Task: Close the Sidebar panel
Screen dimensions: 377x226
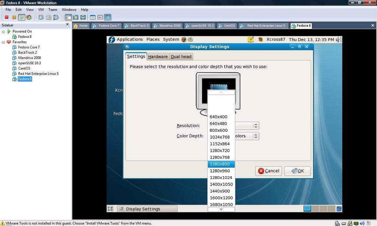Action: point(67,25)
